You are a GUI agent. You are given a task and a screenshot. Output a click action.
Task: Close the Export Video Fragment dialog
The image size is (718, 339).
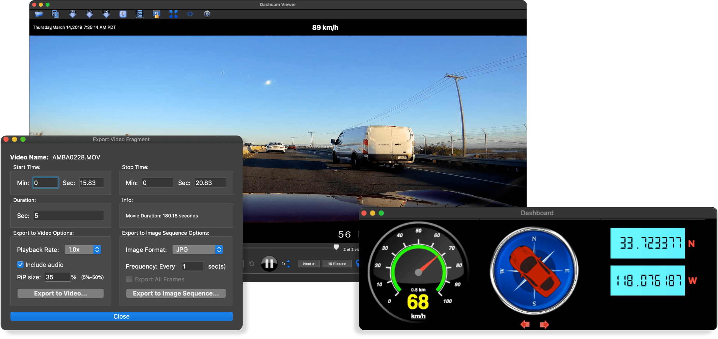tap(121, 316)
